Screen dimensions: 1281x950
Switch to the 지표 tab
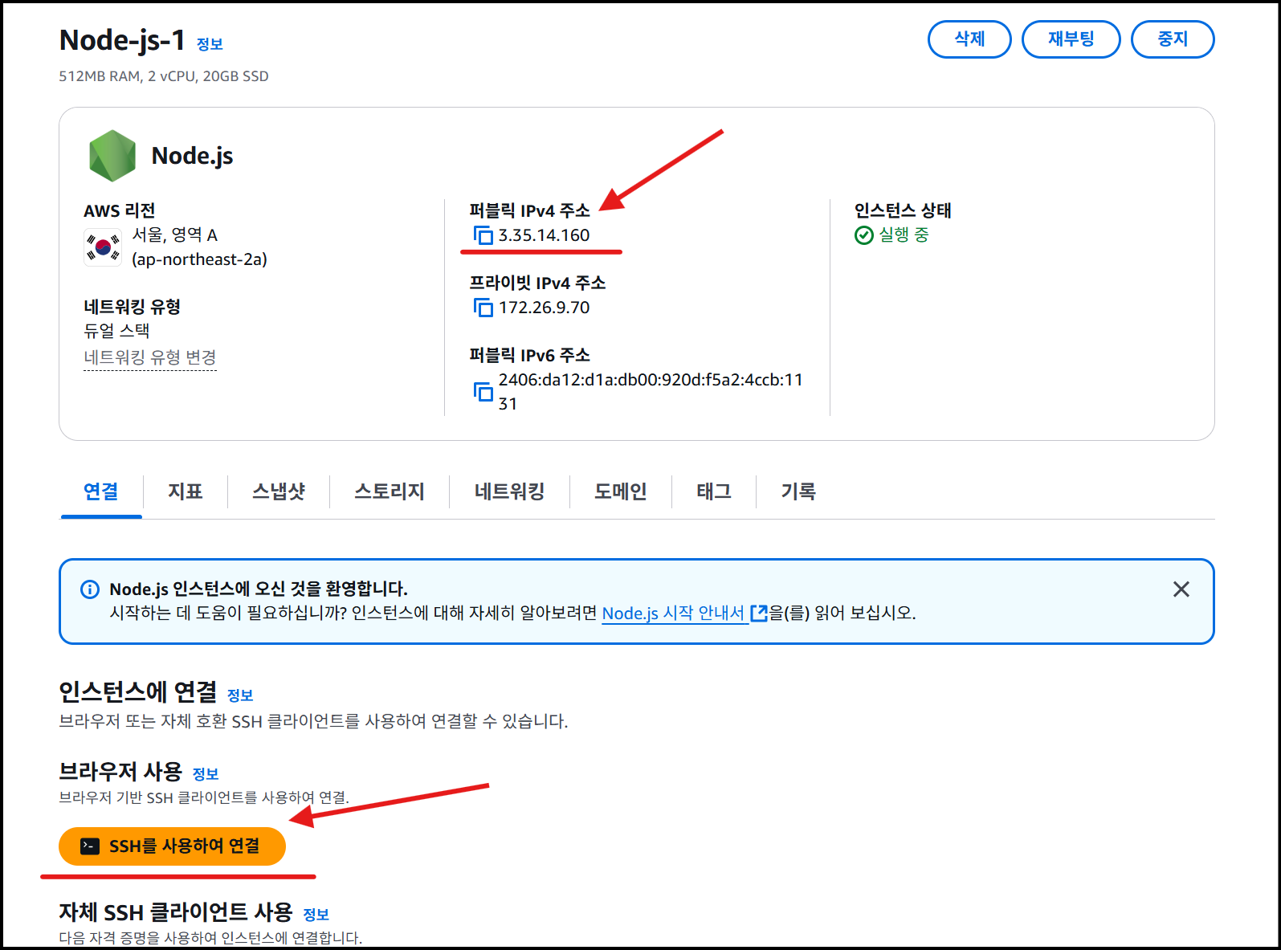(186, 491)
